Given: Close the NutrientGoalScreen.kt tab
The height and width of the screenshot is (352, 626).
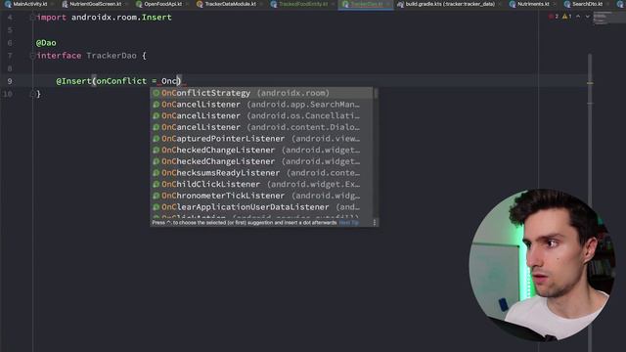Looking at the screenshot, I should click(x=126, y=4).
